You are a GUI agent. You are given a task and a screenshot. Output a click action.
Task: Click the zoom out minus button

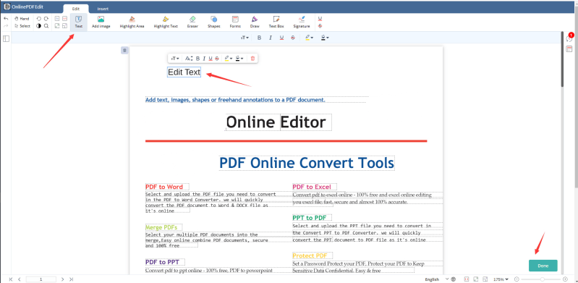click(517, 279)
